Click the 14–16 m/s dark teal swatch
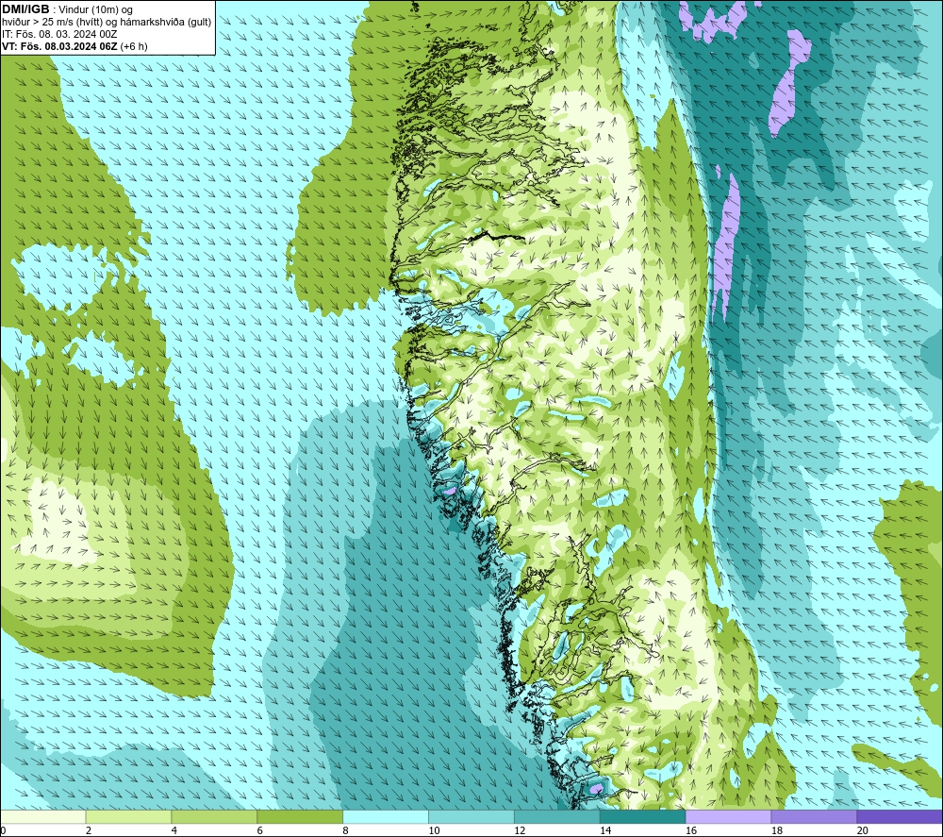 pos(643,816)
